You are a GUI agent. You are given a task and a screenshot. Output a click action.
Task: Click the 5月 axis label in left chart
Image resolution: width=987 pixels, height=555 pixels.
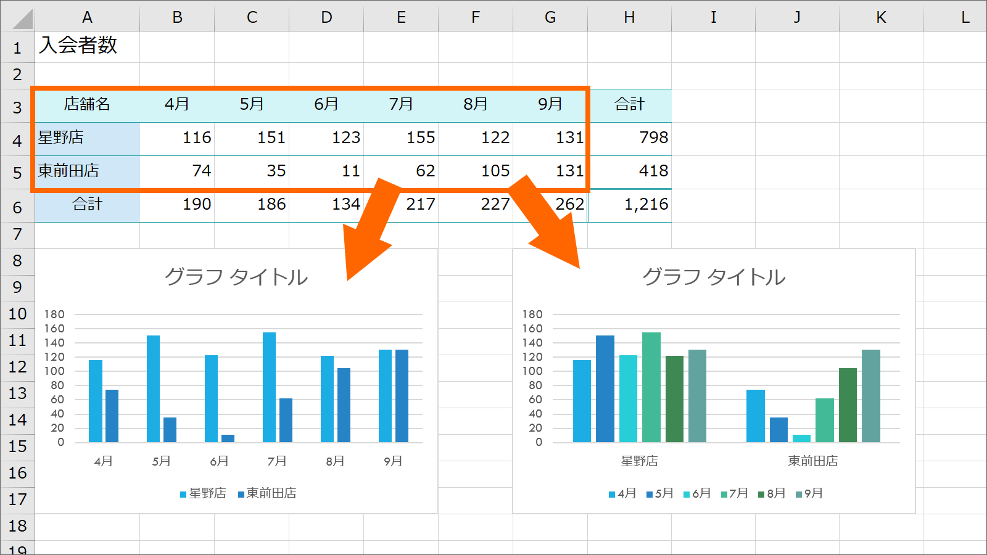[162, 461]
